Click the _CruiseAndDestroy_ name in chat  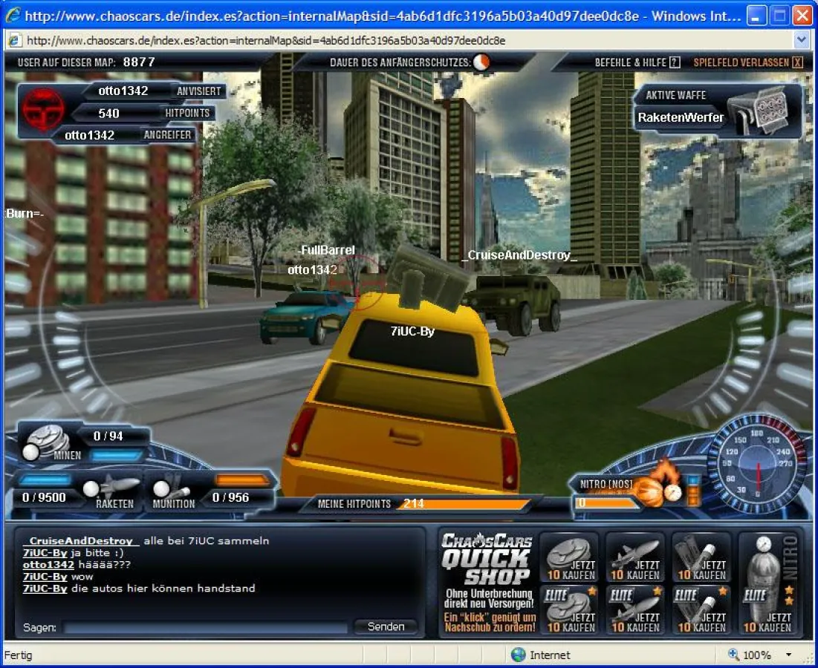[78, 541]
